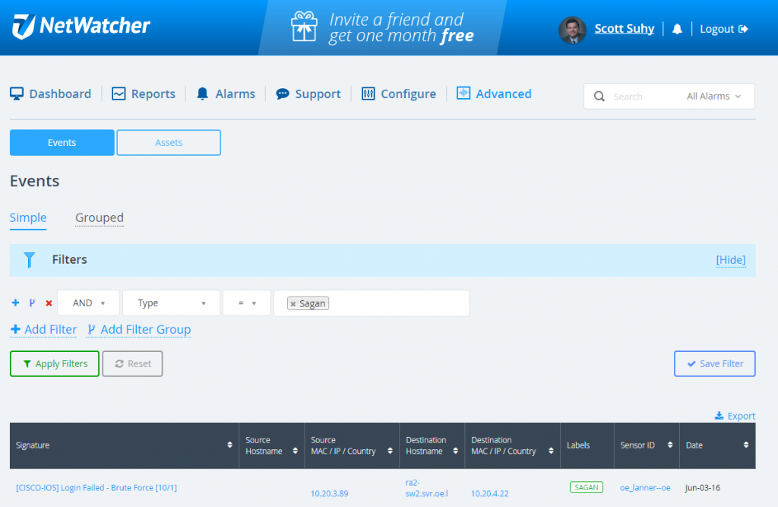Click the gift box invite icon
This screenshot has width=778, height=507.
pos(304,27)
